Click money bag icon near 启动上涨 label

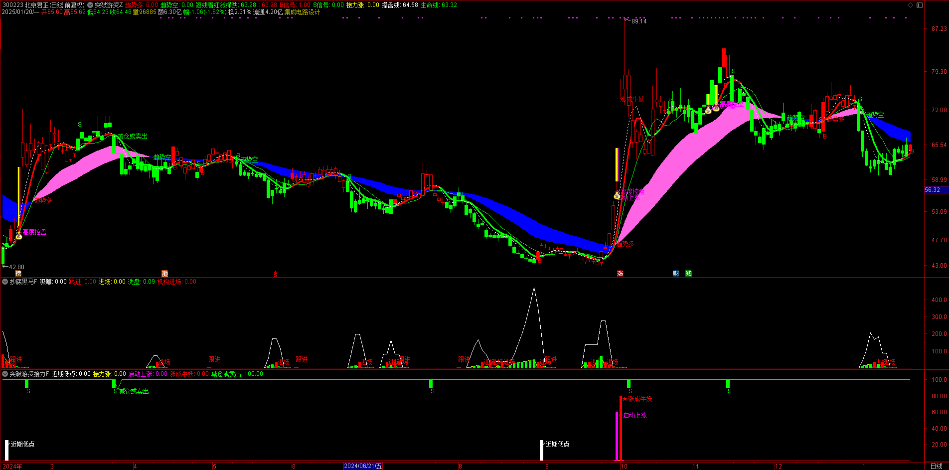pyautogui.click(x=617, y=196)
